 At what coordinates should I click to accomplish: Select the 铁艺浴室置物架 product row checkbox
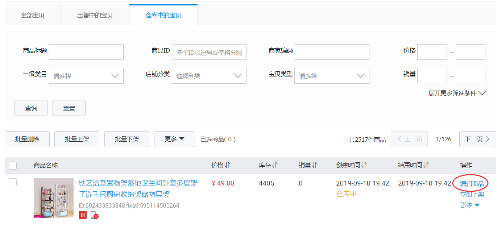[13, 182]
